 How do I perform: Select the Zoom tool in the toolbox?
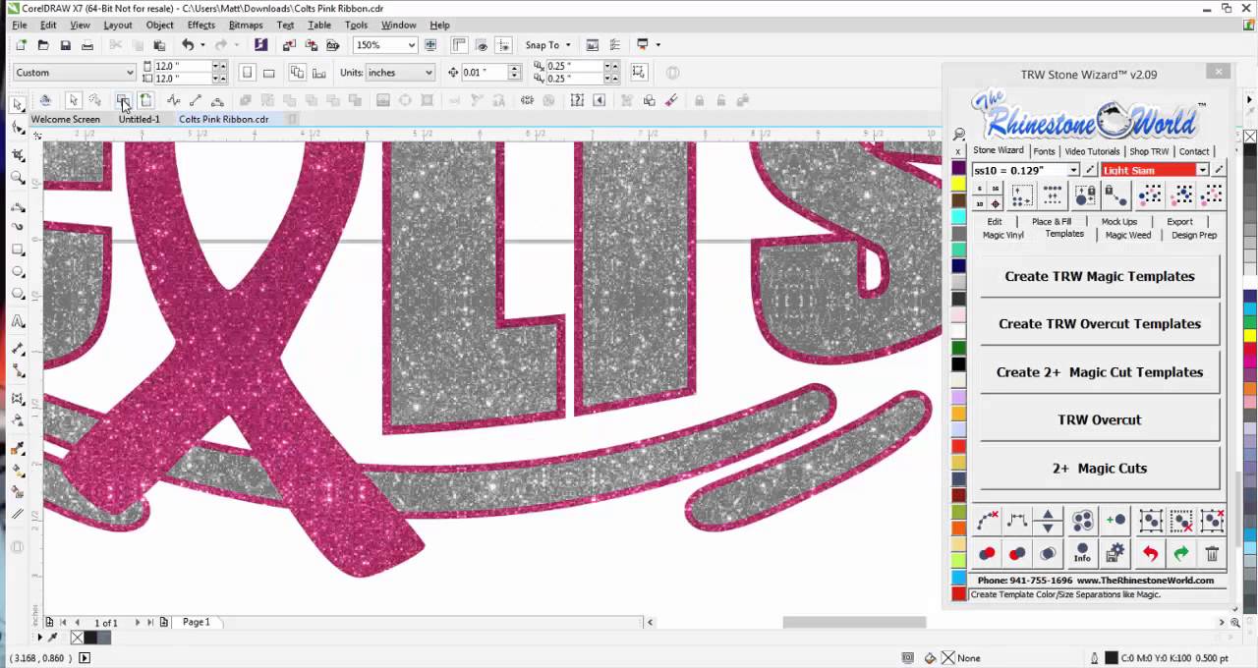pos(18,178)
